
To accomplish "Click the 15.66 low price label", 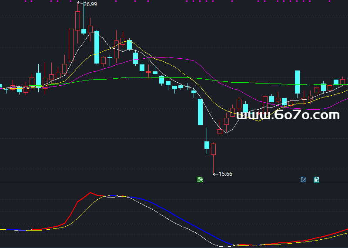I will pyautogui.click(x=225, y=174).
